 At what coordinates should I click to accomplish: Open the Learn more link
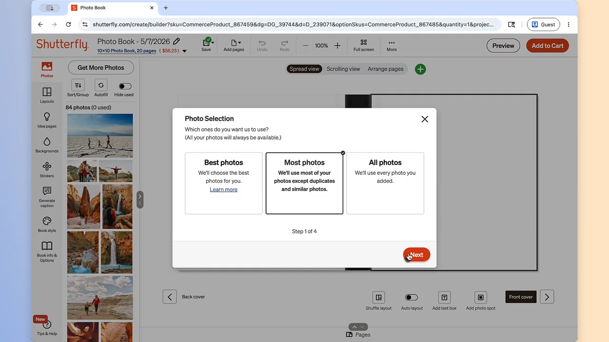[x=224, y=190]
